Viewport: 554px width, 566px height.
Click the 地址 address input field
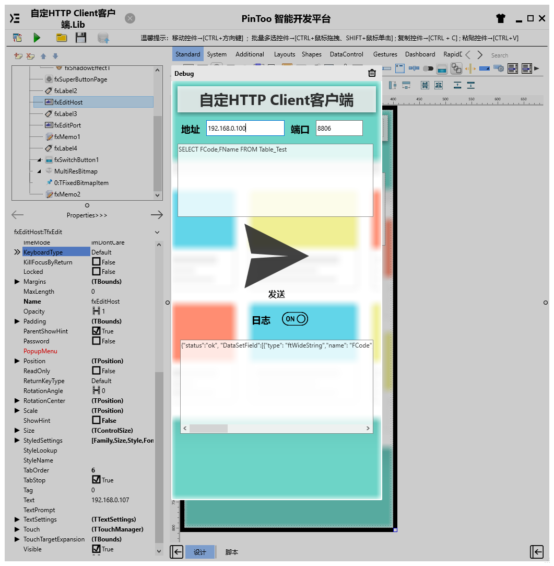click(245, 128)
